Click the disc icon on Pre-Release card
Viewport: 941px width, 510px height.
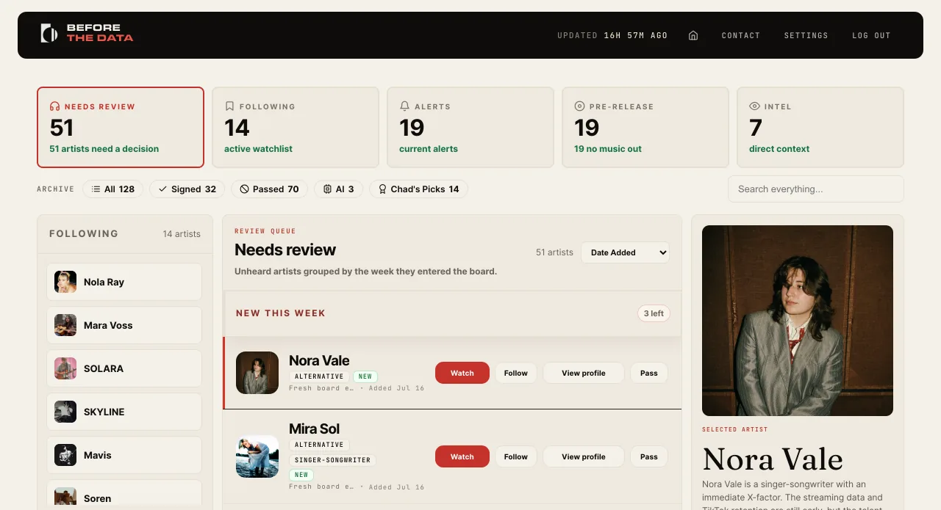pyautogui.click(x=579, y=106)
